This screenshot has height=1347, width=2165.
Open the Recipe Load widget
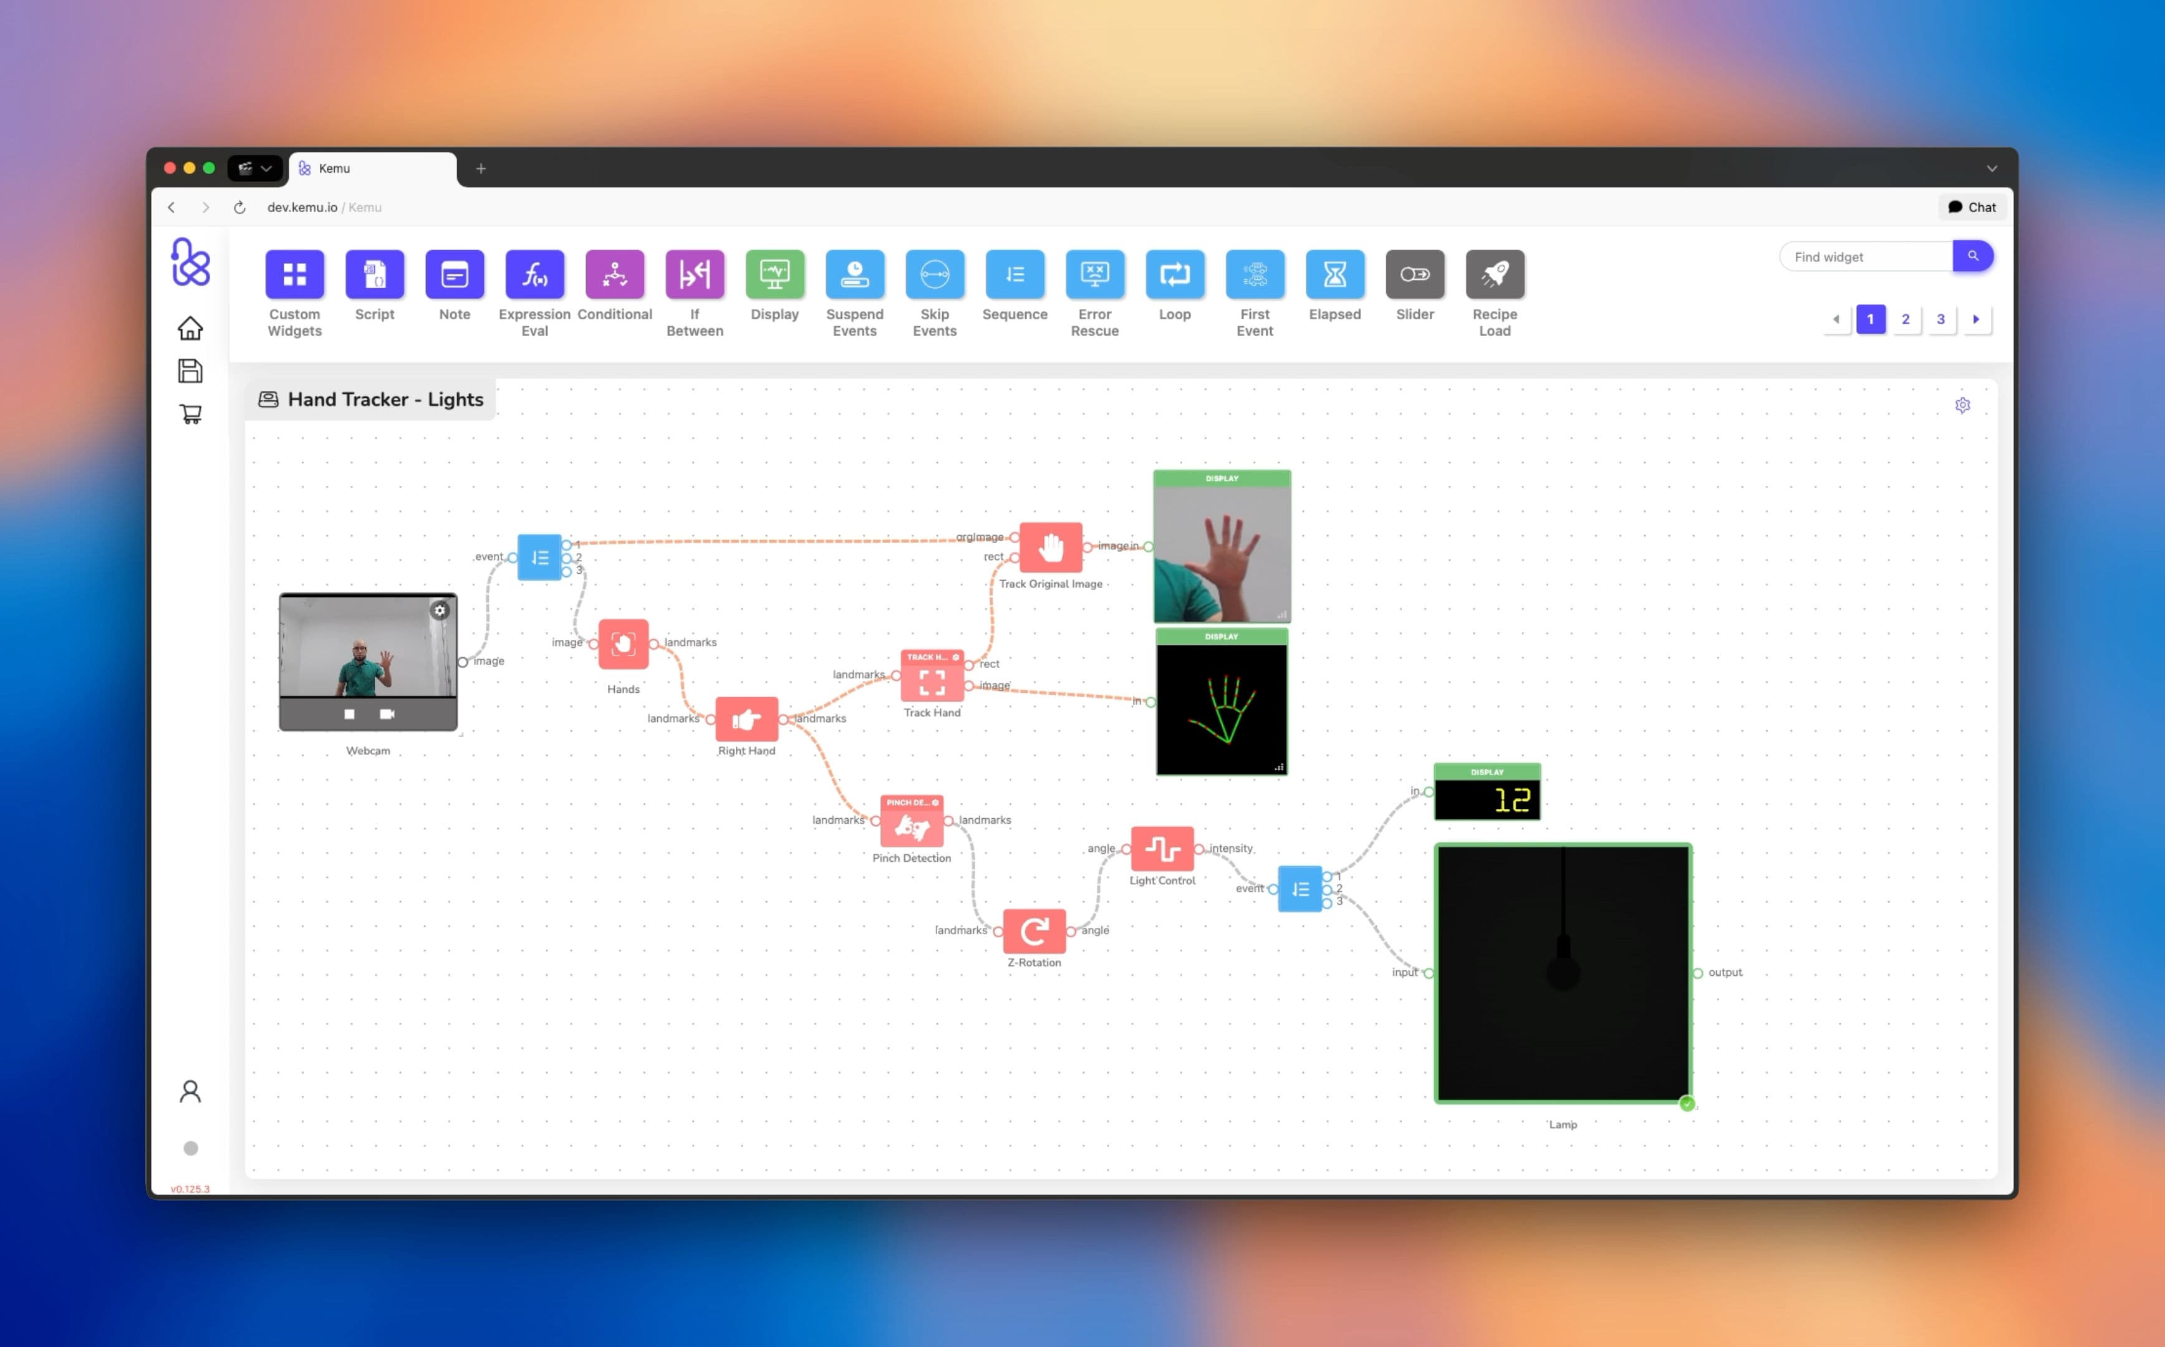click(1495, 274)
